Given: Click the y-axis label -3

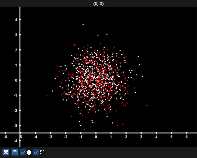Looking at the screenshot, I should click(15, 126).
